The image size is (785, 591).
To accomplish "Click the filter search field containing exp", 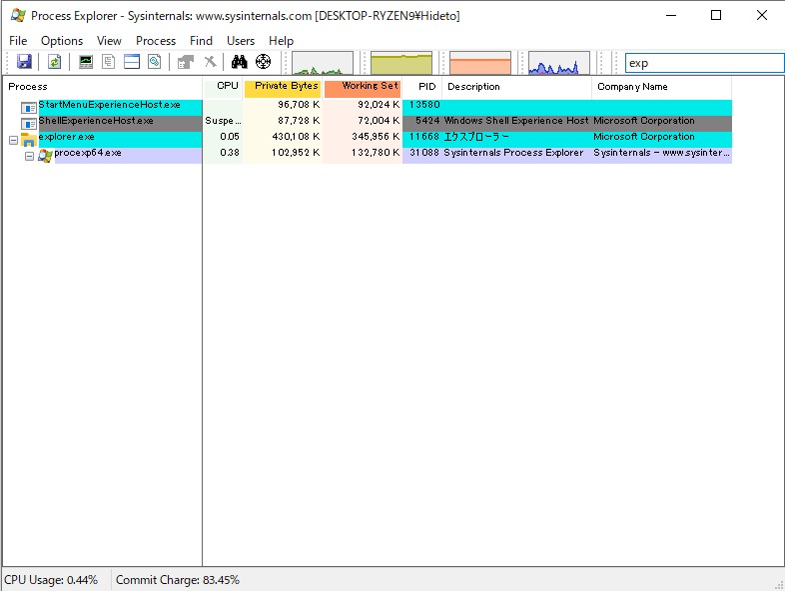I will (704, 63).
